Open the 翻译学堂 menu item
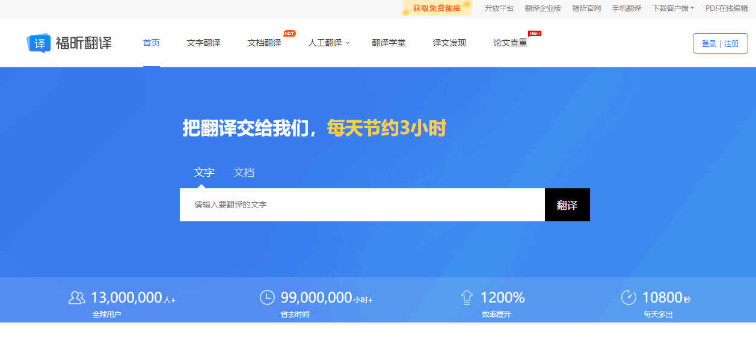The image size is (756, 347). (x=389, y=43)
